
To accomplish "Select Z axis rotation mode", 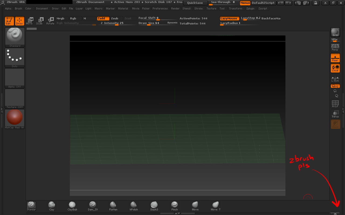I will pos(336,96).
